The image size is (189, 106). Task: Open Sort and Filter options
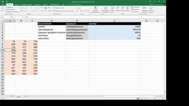point(144,9)
